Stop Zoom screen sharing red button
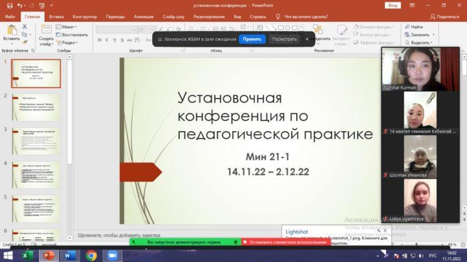The width and height of the screenshot is (467, 262). [286, 242]
